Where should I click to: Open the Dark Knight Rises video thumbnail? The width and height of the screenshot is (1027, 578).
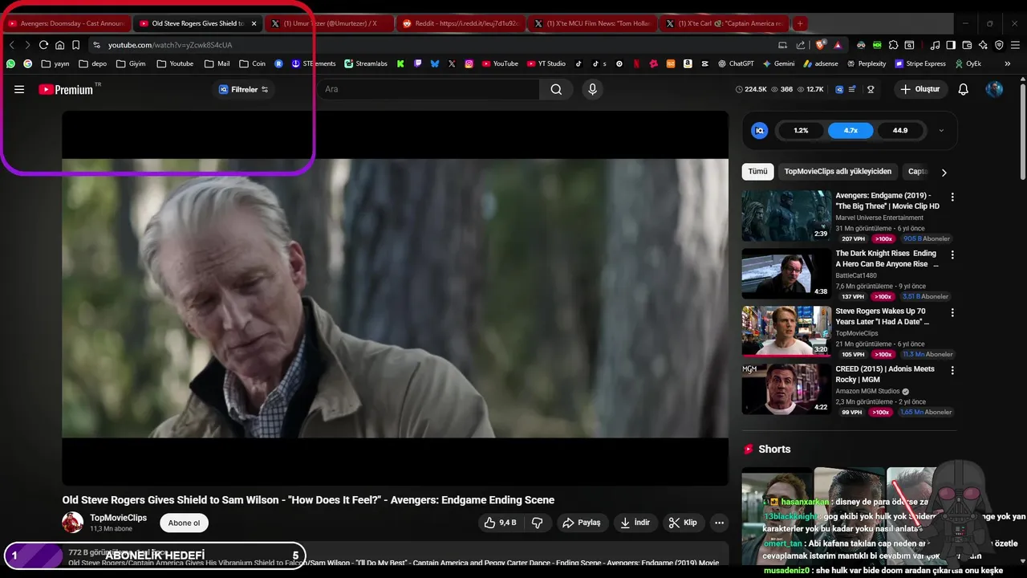786,274
